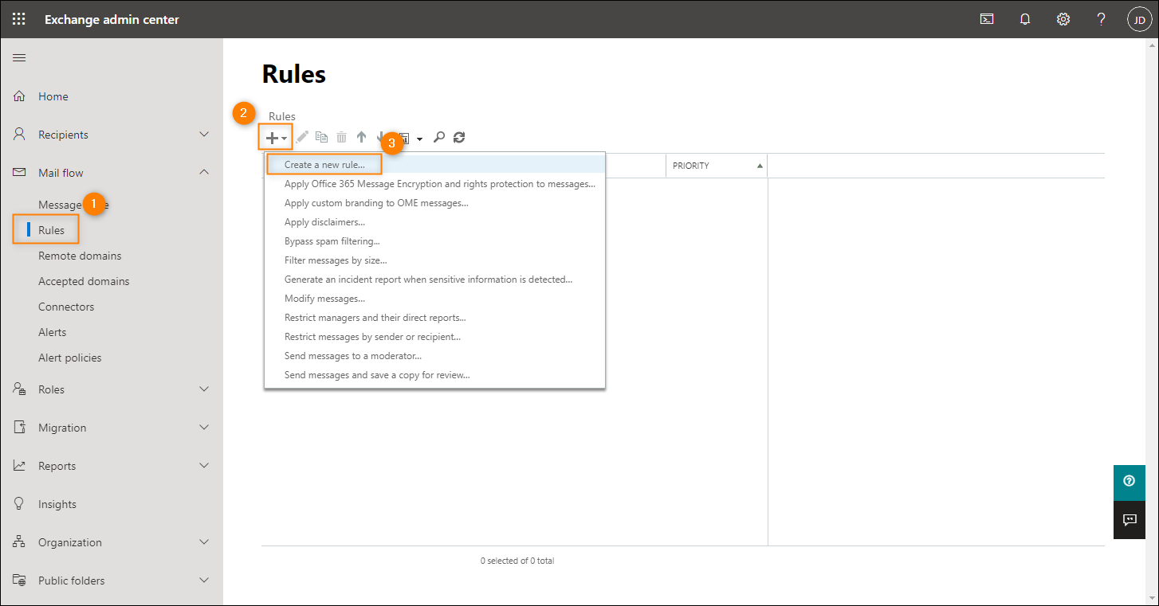Image resolution: width=1159 pixels, height=606 pixels.
Task: Open the feedback speech bubble panel
Action: pyautogui.click(x=1130, y=520)
